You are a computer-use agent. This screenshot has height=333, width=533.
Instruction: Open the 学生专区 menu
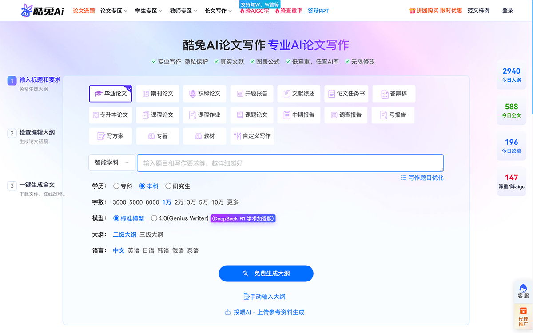click(x=149, y=10)
